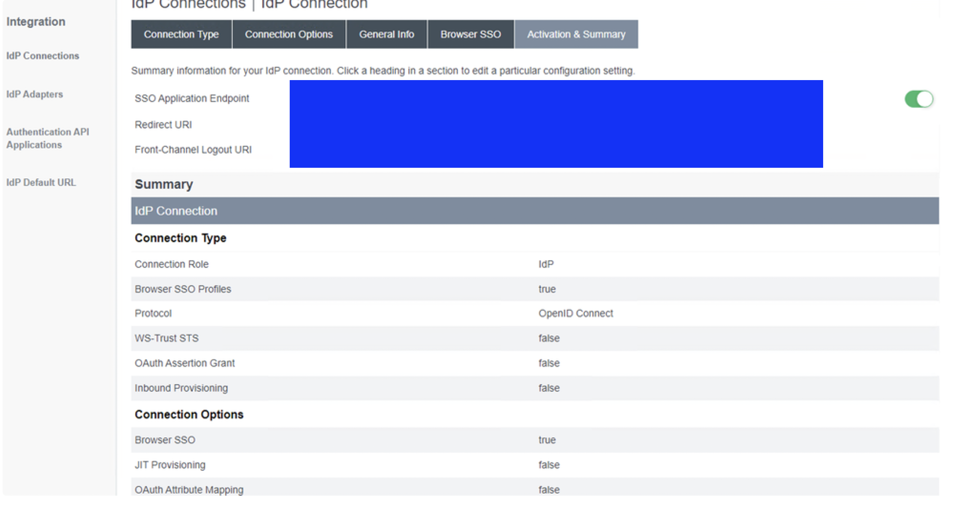The height and width of the screenshot is (505, 964).
Task: Open Authentication API Applications in the sidebar
Action: pos(48,138)
